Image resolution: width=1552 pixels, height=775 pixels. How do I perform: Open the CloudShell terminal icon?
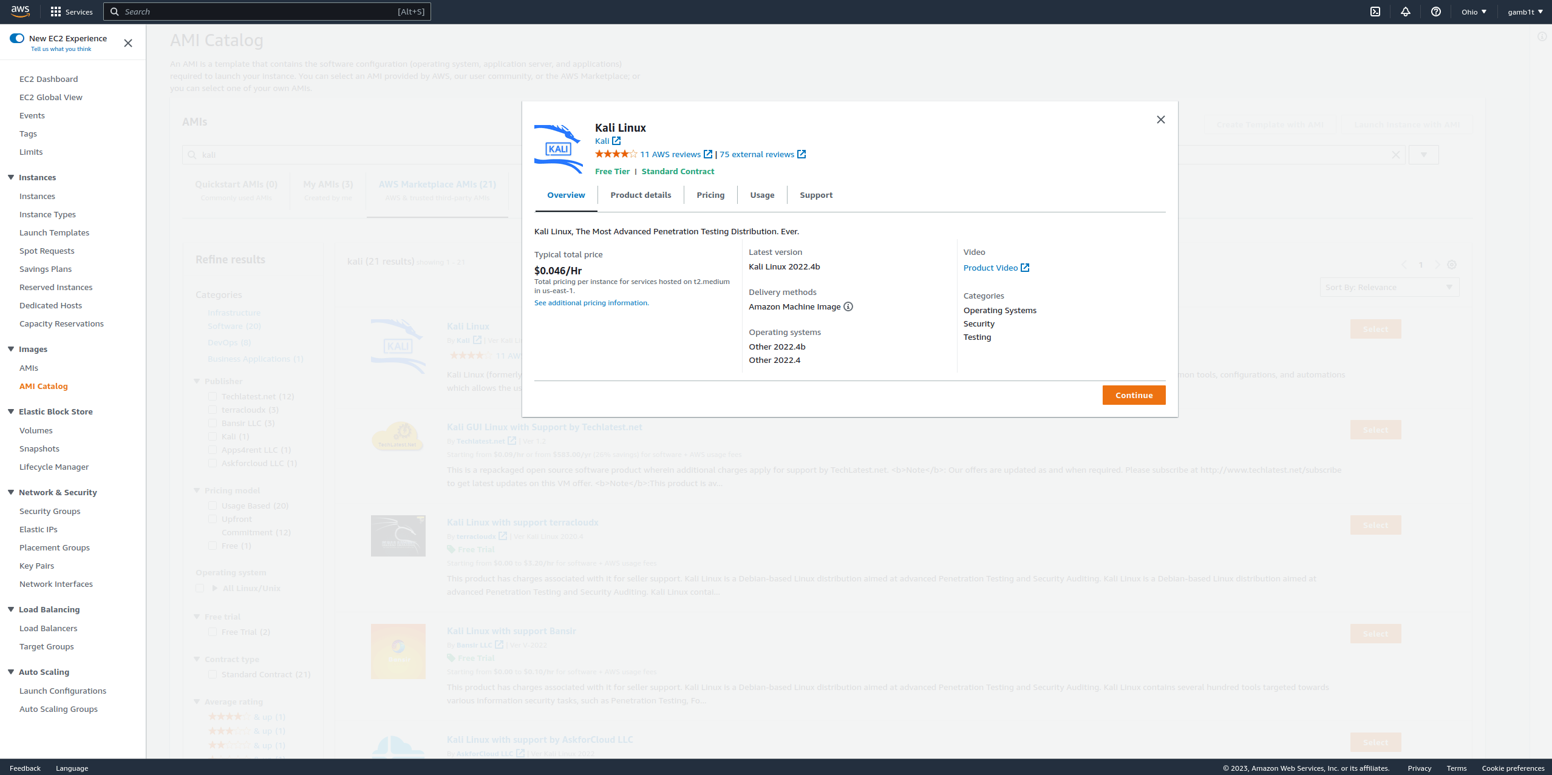[x=1375, y=12]
